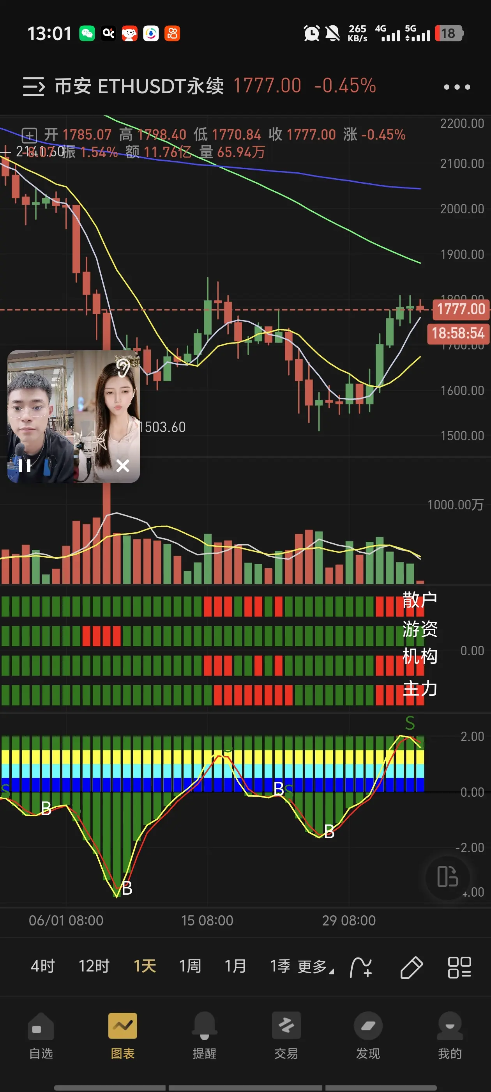Image resolution: width=491 pixels, height=1092 pixels.
Task: Close the floating live video window
Action: point(122,465)
